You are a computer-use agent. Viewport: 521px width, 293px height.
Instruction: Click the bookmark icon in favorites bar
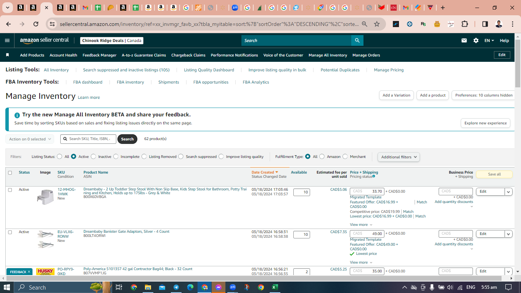[7, 55]
